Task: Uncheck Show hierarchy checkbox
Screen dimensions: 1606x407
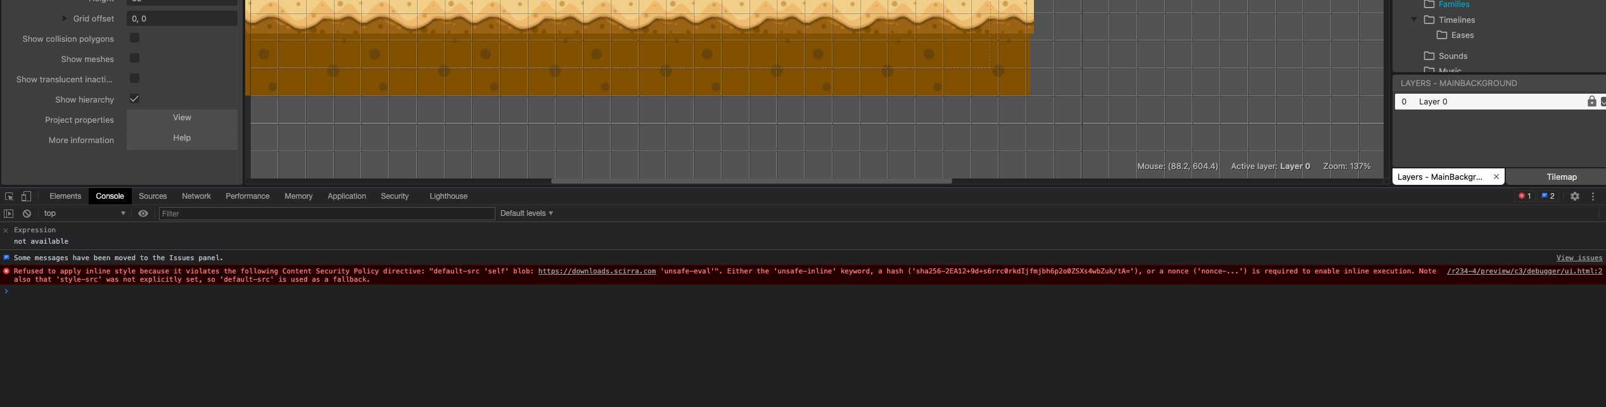Action: (x=134, y=99)
